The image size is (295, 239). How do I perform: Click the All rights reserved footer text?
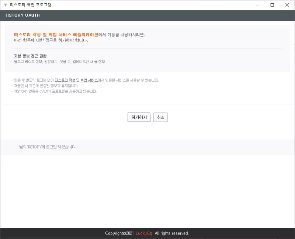171,233
